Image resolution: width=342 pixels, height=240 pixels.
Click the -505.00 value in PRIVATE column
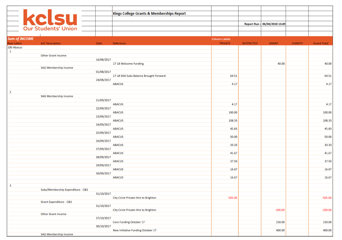[232, 198]
